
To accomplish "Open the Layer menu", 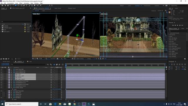I will click(16, 3).
